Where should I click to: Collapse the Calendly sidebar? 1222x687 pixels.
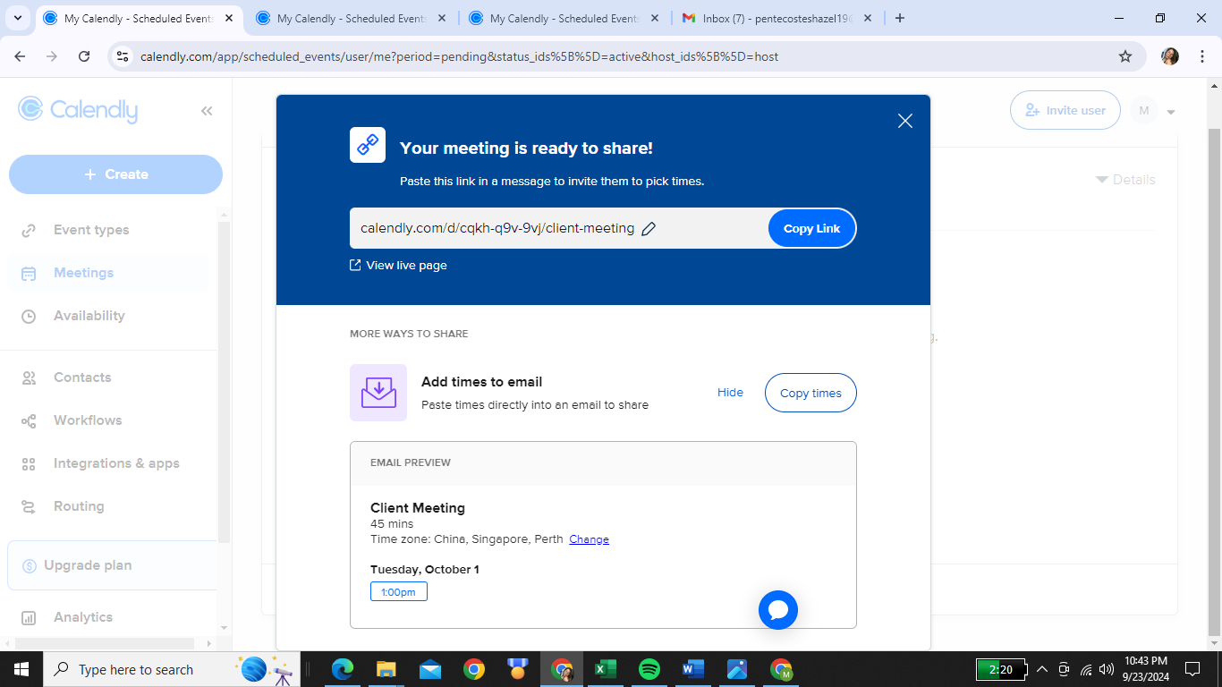point(207,111)
